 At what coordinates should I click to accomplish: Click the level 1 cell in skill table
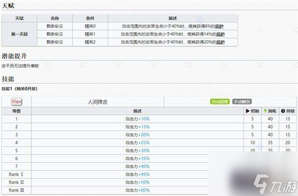pos(16,119)
